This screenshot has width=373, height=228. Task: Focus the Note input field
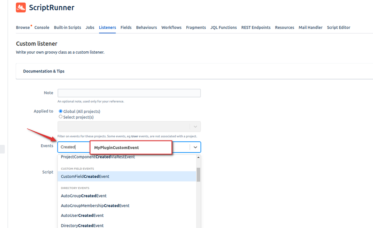click(129, 93)
